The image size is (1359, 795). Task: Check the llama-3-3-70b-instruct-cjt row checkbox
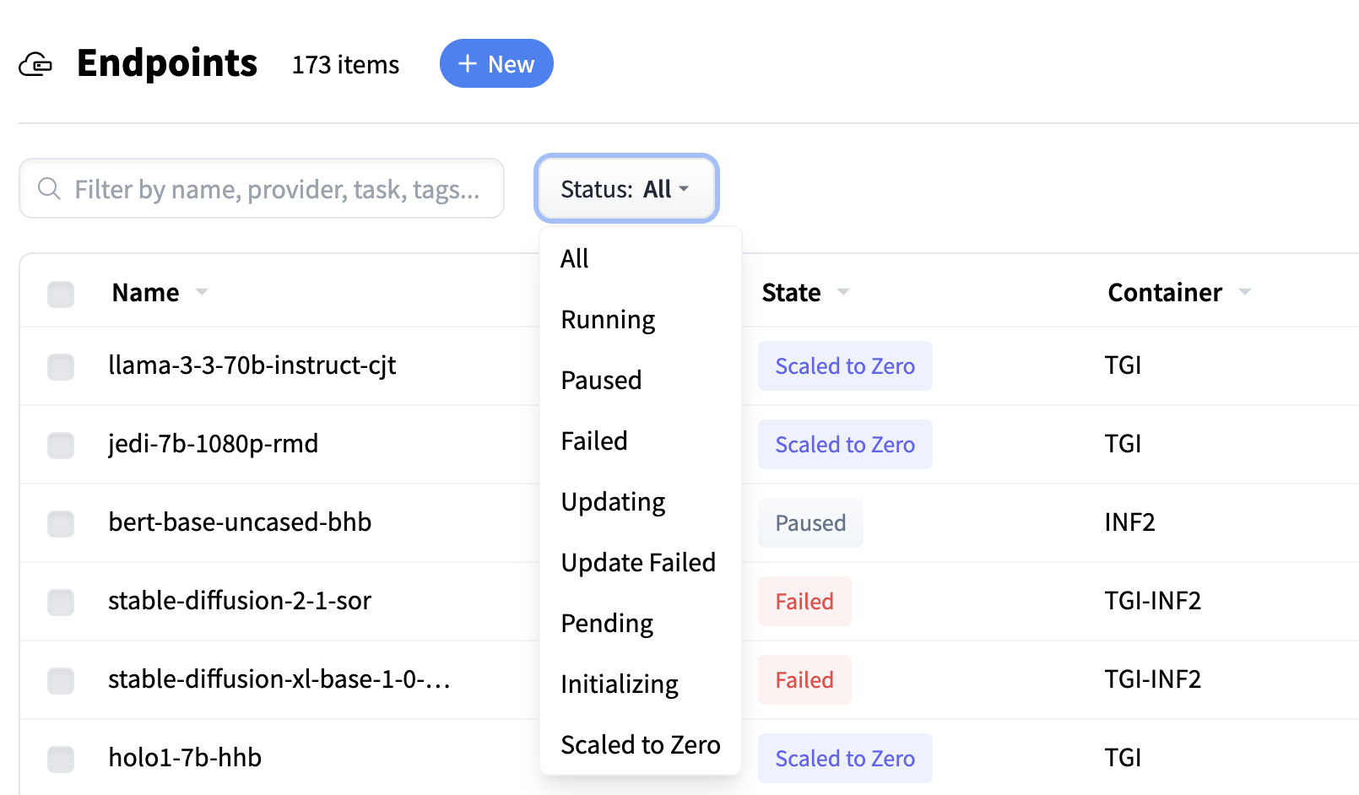(61, 366)
